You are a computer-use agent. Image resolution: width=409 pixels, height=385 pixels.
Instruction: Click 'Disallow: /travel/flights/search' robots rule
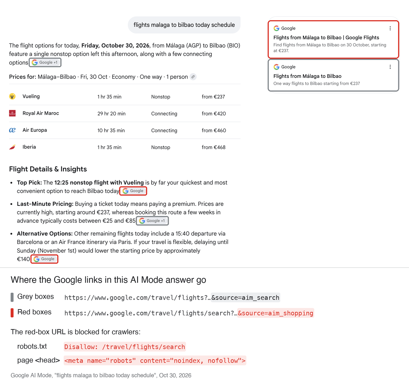[125, 347]
